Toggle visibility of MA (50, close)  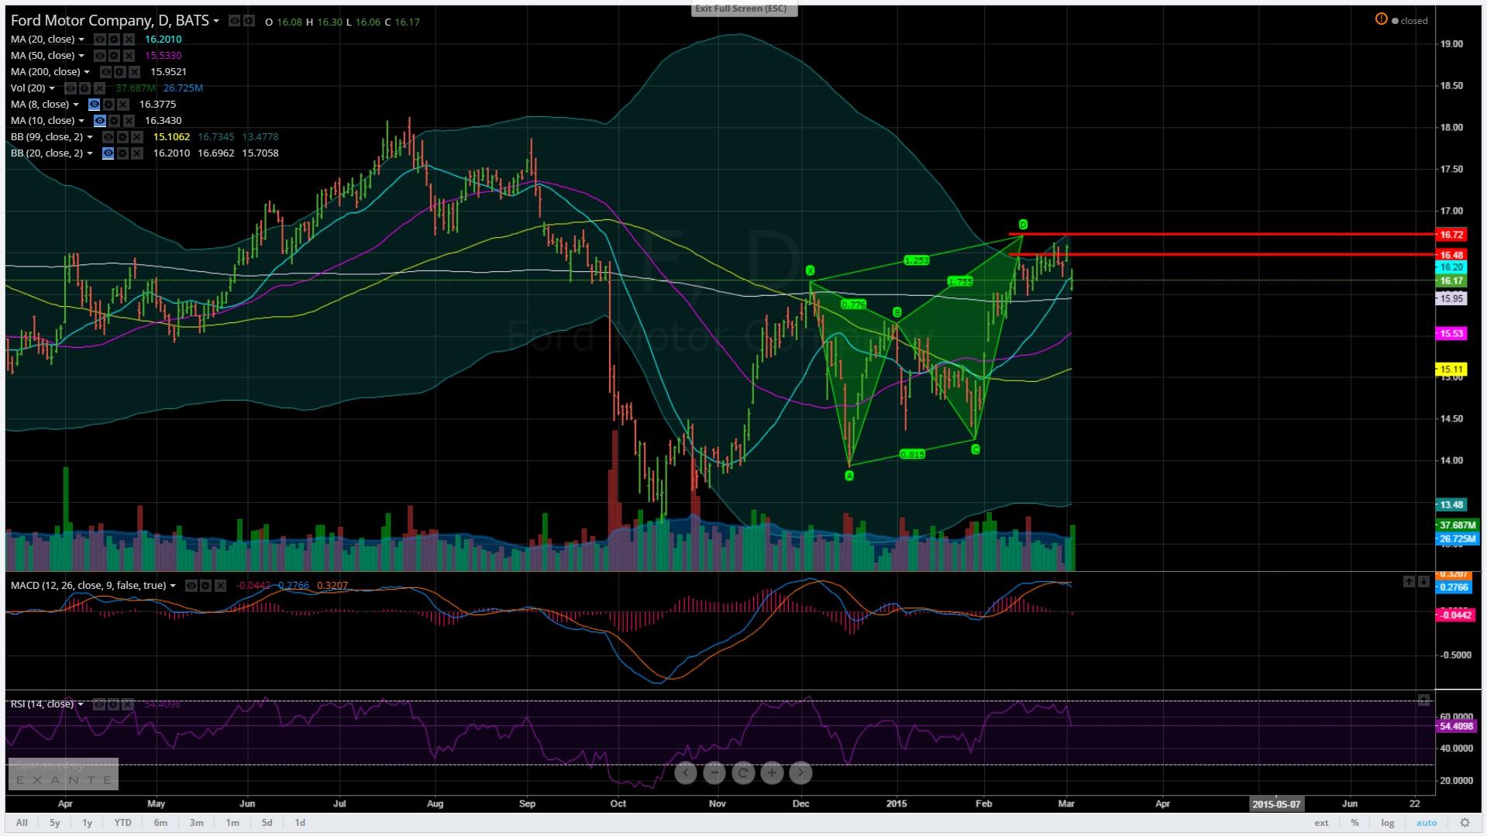pos(100,56)
